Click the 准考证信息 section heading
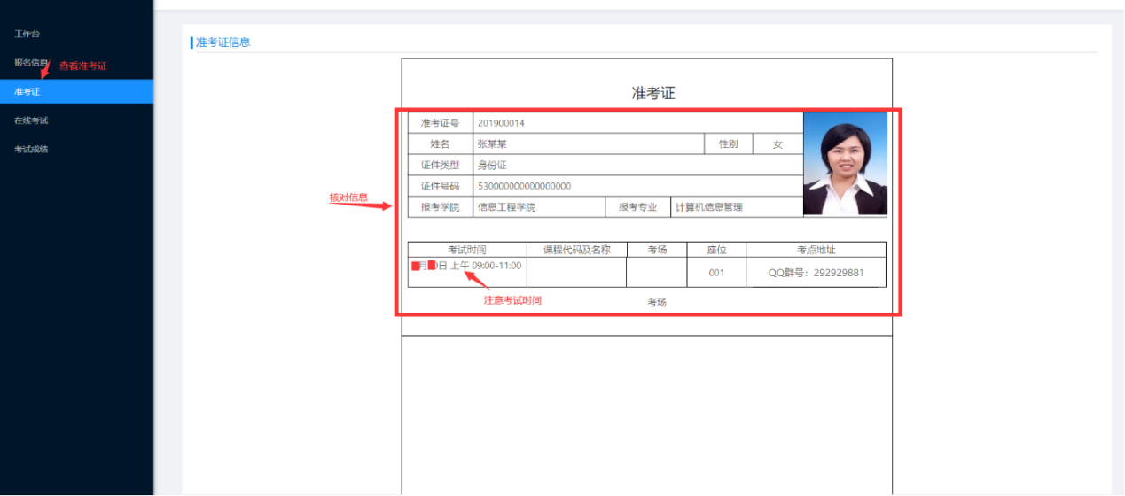The image size is (1125, 496). [x=223, y=42]
